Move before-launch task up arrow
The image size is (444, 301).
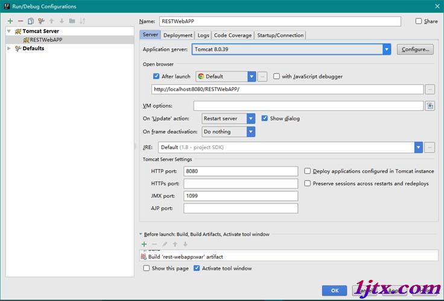tap(175, 244)
